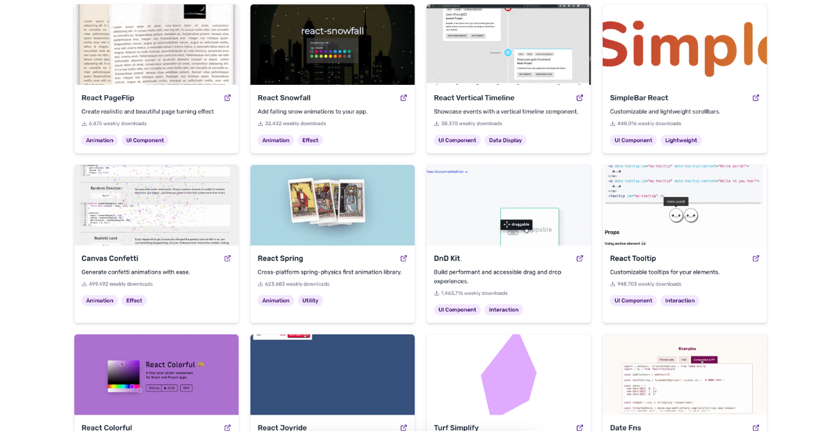Viewport: 822px width, 431px height.
Task: Open React Colorful external link icon
Action: point(227,428)
